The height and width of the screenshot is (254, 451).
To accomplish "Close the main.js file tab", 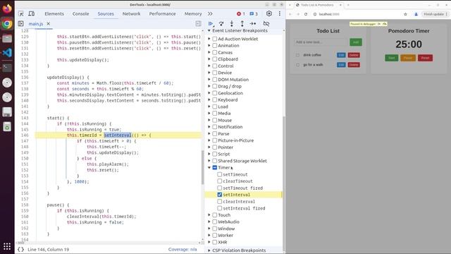I will [49, 23].
